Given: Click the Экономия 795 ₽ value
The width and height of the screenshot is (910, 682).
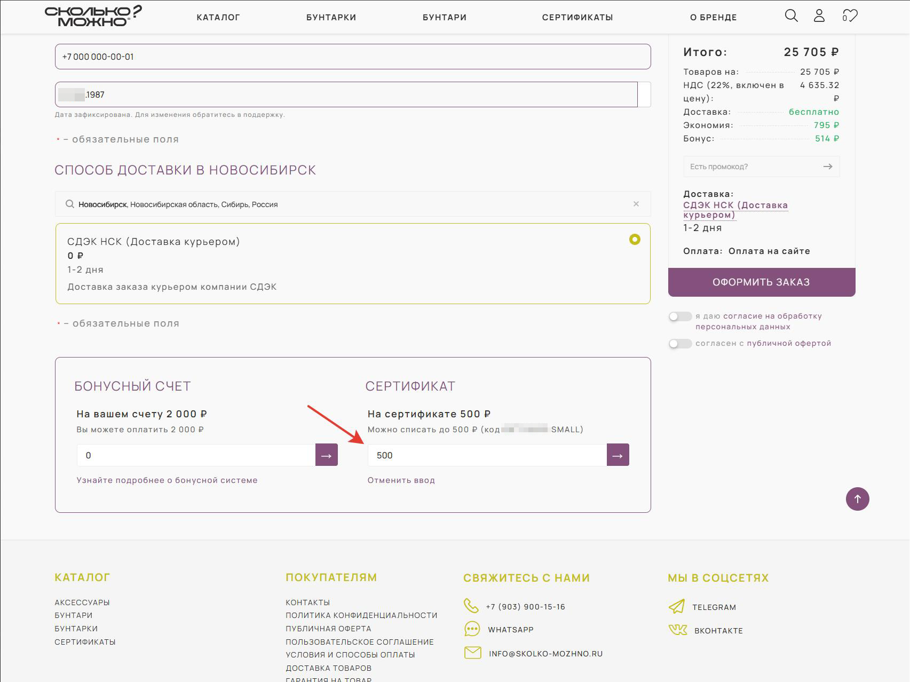Looking at the screenshot, I should pos(826,125).
